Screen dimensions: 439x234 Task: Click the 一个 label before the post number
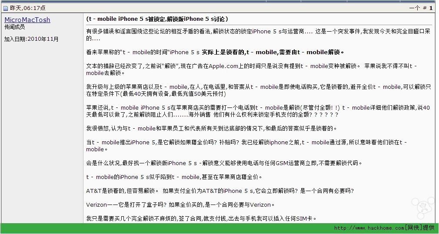[x=414, y=8]
